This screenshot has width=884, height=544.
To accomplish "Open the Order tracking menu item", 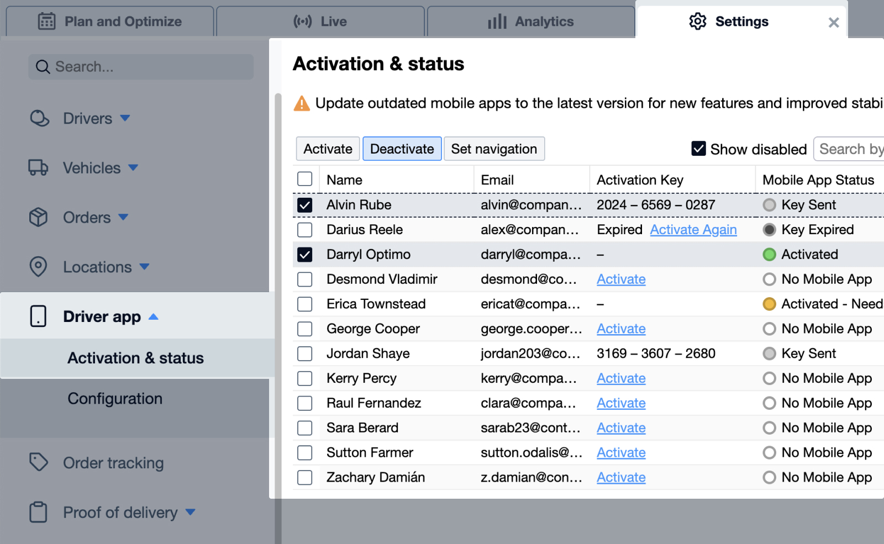I will click(113, 463).
